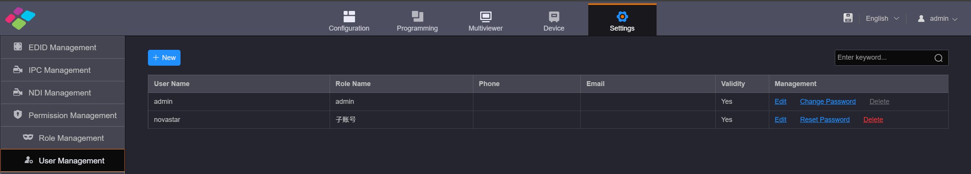Click Change Password for admin
The width and height of the screenshot is (971, 174).
click(828, 102)
